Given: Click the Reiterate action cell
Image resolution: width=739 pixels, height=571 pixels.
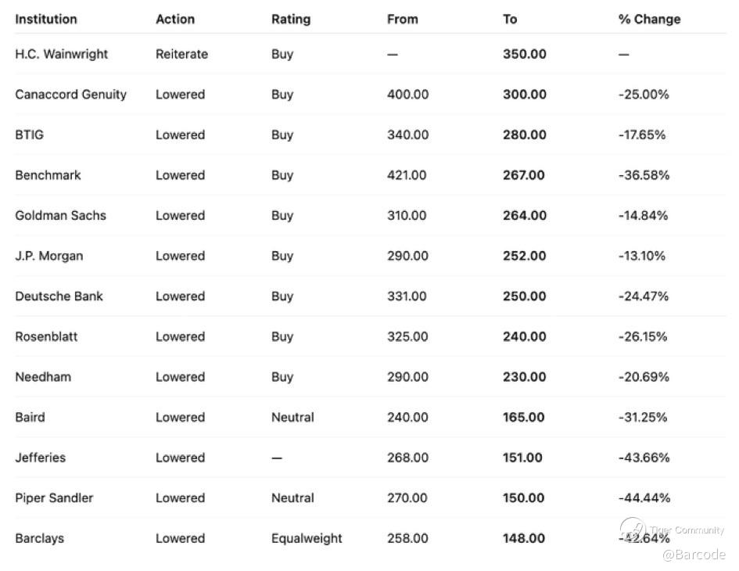Looking at the screenshot, I should pos(181,54).
